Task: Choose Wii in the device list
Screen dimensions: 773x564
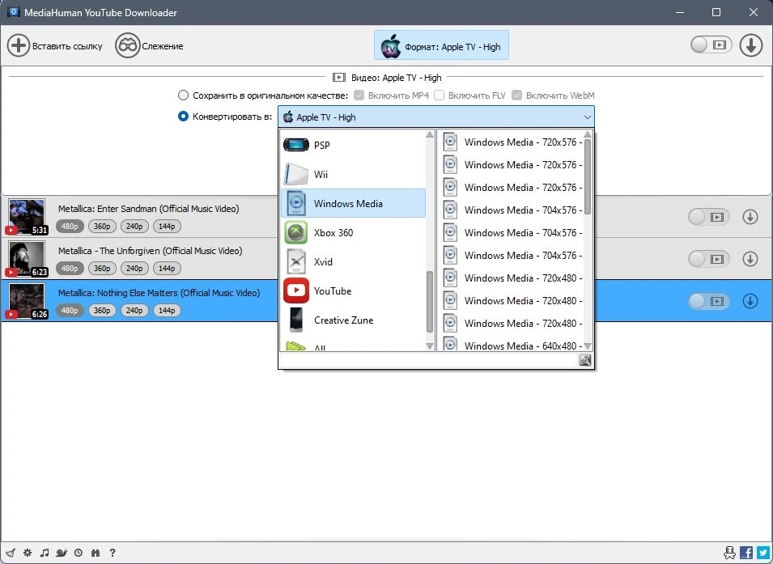Action: click(x=353, y=174)
